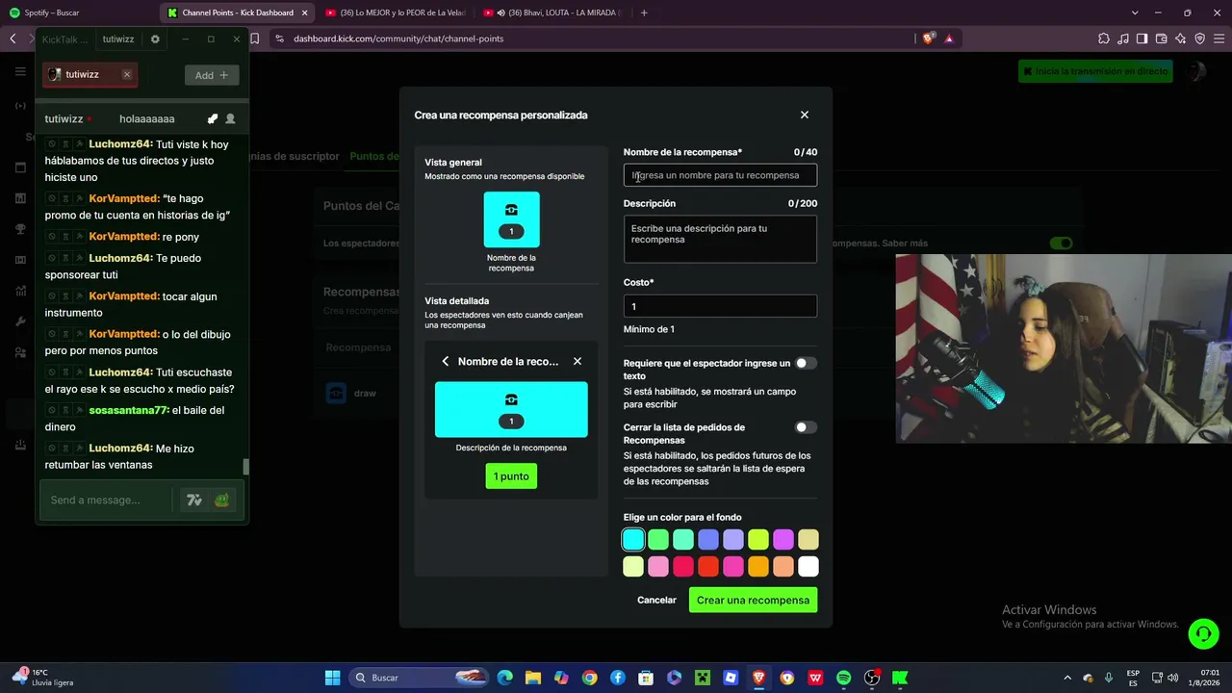Click the address bar URL
The height and width of the screenshot is (693, 1232).
[x=398, y=38]
